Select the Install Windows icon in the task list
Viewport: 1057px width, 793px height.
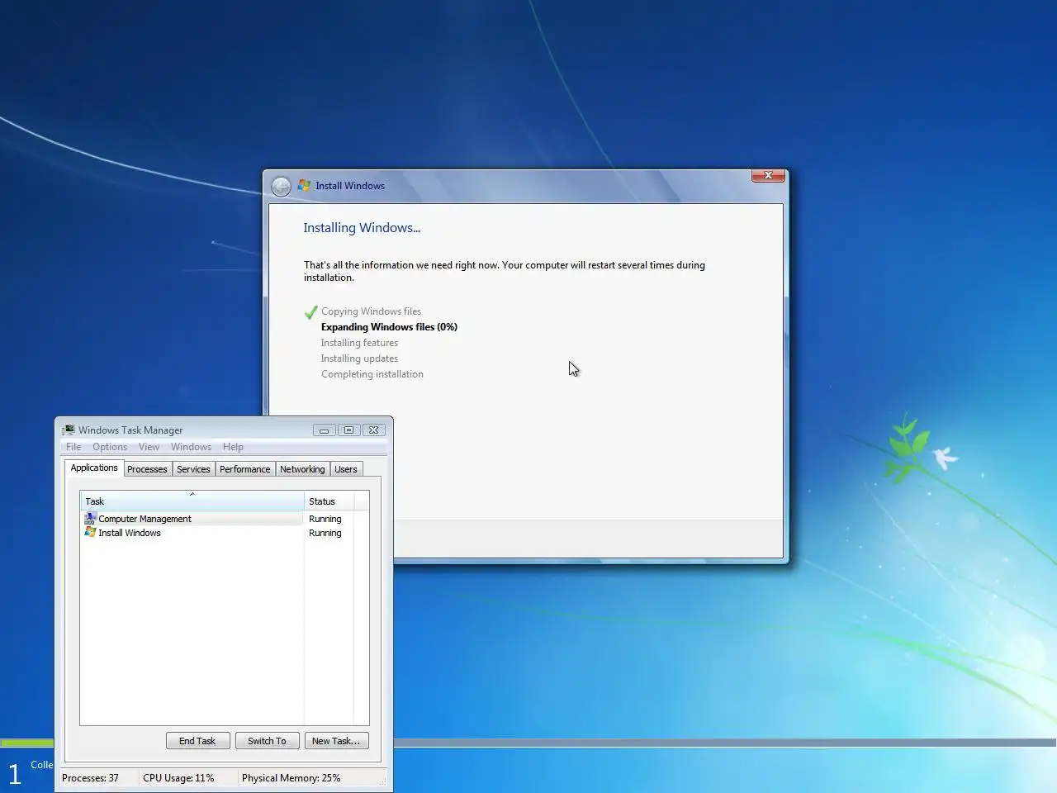tap(90, 532)
